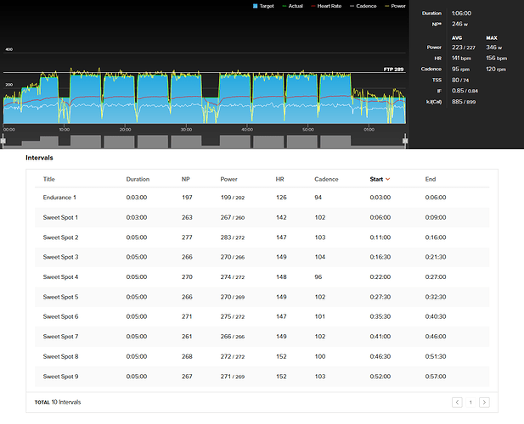Click the 20:00 time axis label
The image size is (524, 424).
tap(126, 130)
